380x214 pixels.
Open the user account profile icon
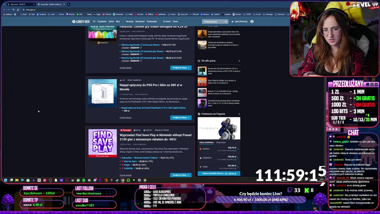pos(252,21)
